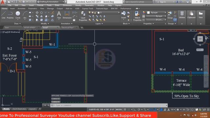This screenshot has height=118, width=210.
Task: Open the lineweight ByLayer dropdown
Action: pos(156,16)
